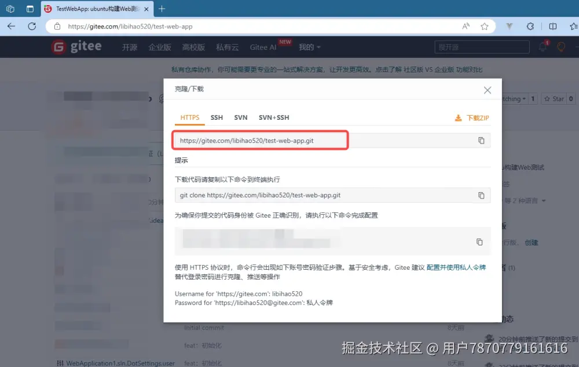Open the workspaces icon in browser corner
The image size is (579, 367).
tap(10, 9)
